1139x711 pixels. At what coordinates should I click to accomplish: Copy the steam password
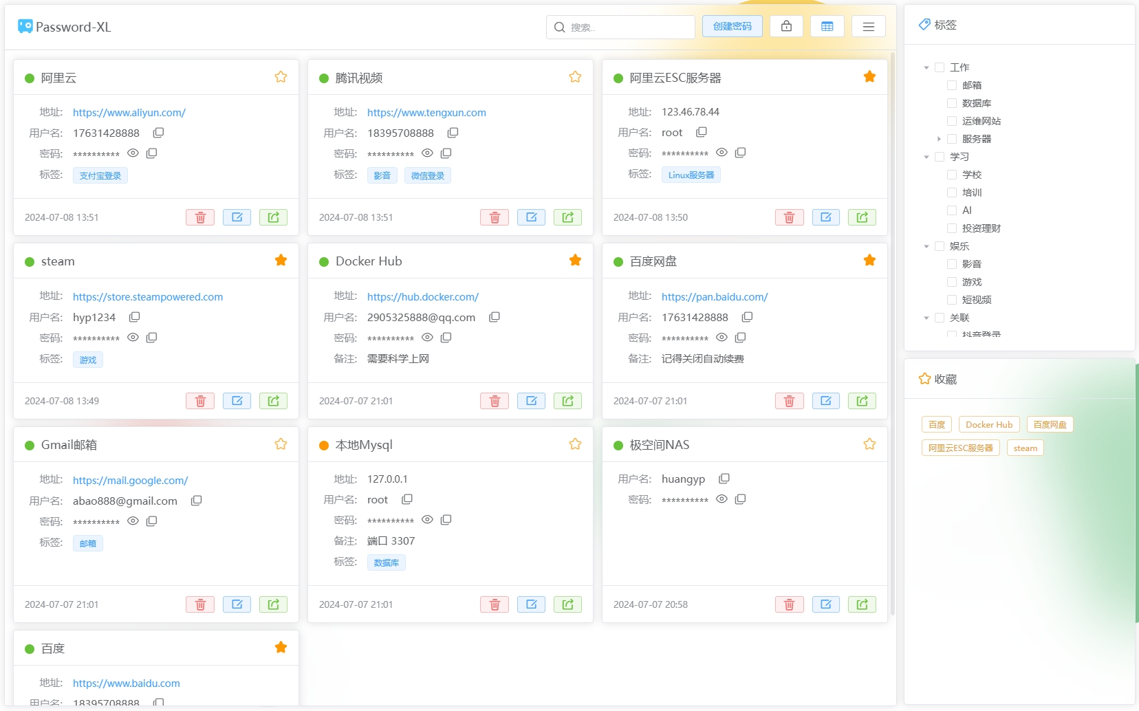(x=152, y=337)
